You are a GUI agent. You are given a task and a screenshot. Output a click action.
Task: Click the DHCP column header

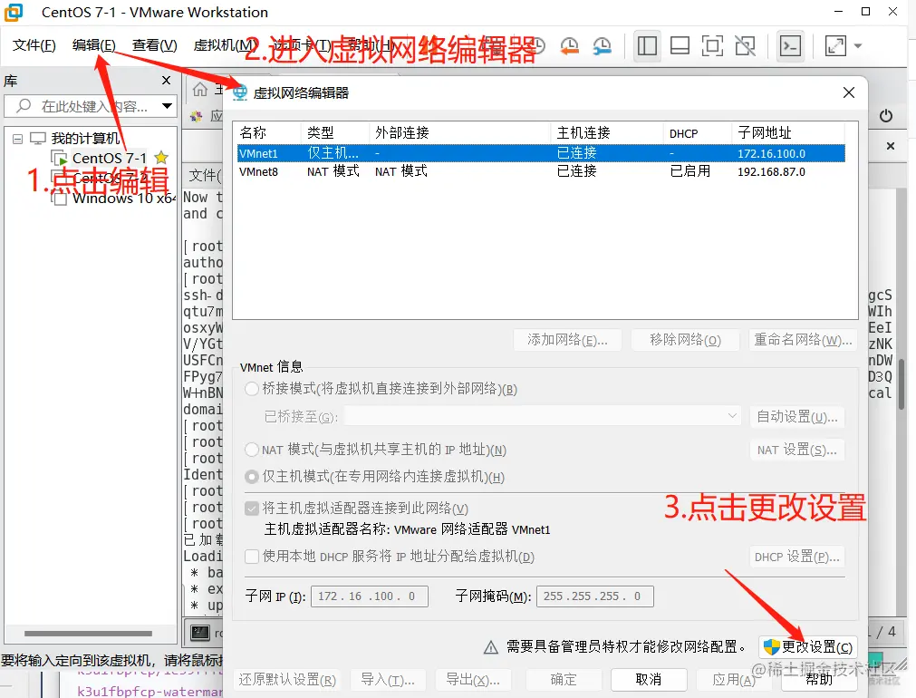point(698,132)
